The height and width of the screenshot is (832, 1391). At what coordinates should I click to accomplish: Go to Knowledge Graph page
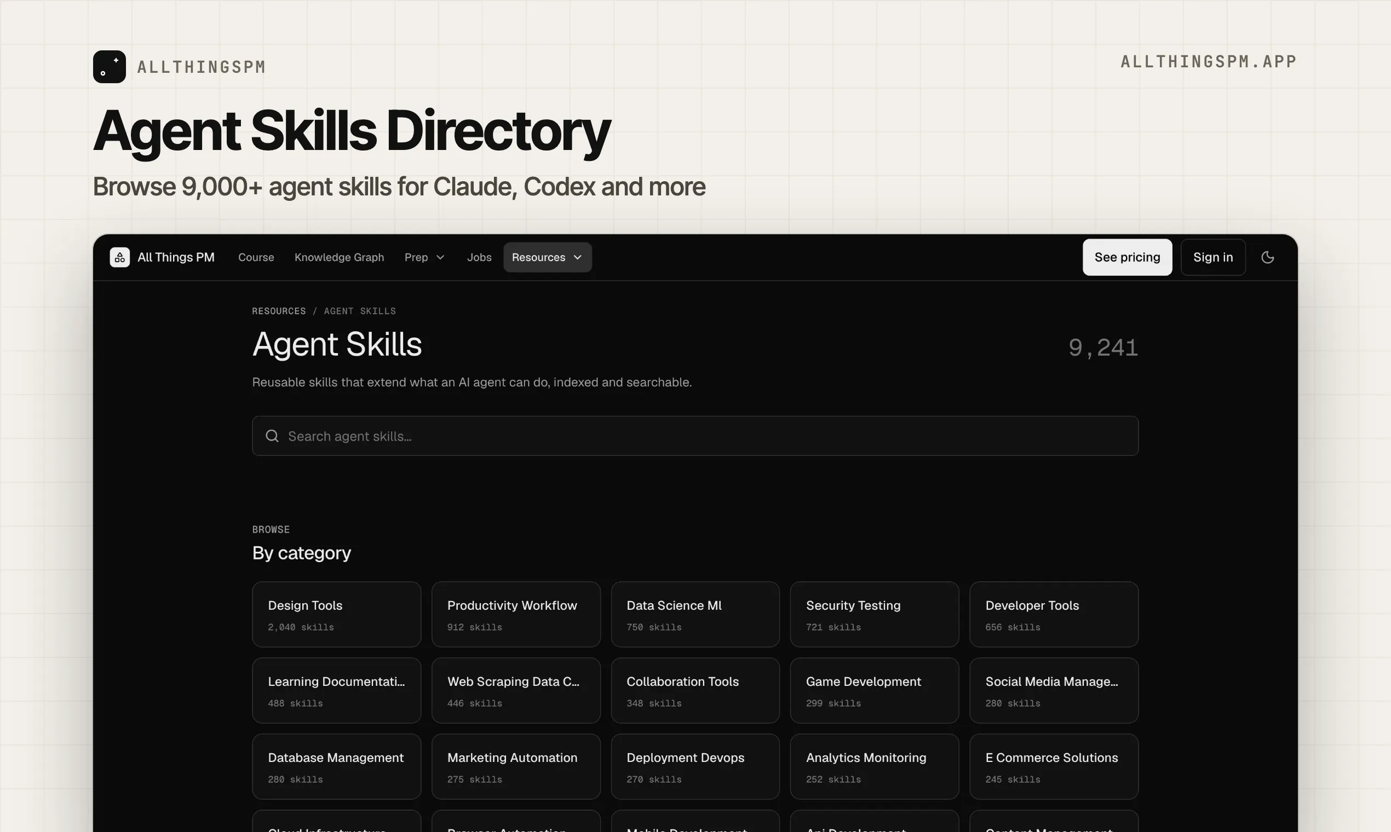(340, 257)
